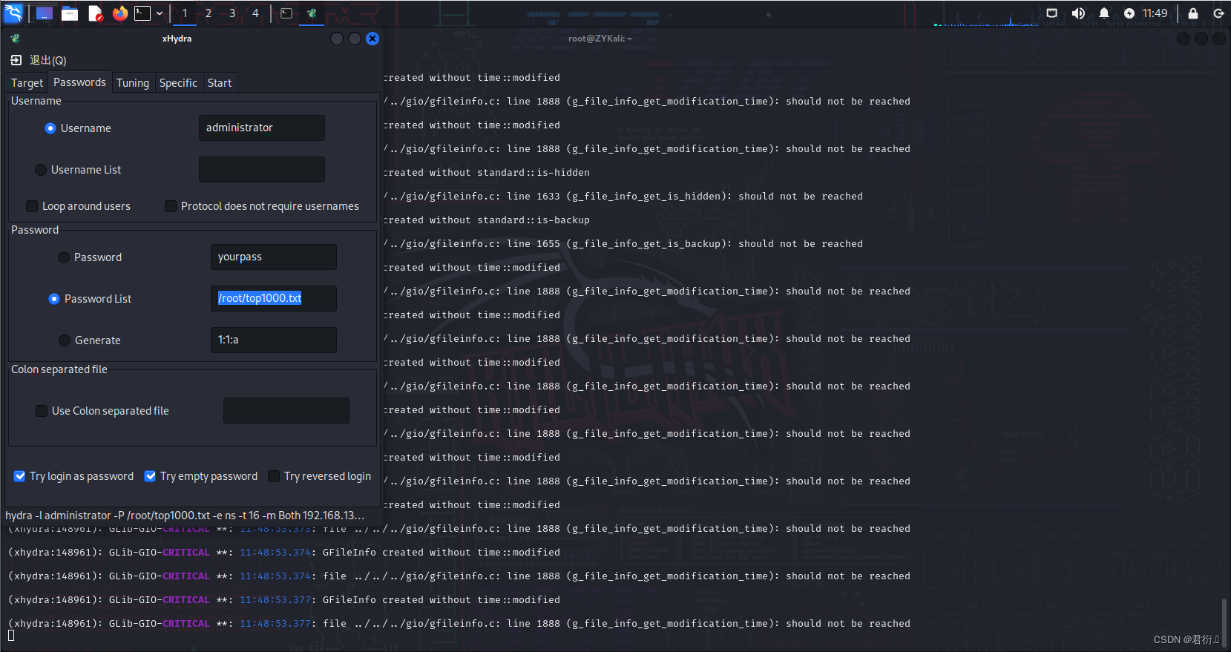Click the power manager tray icon
The width and height of the screenshot is (1231, 652).
pyautogui.click(x=1129, y=13)
